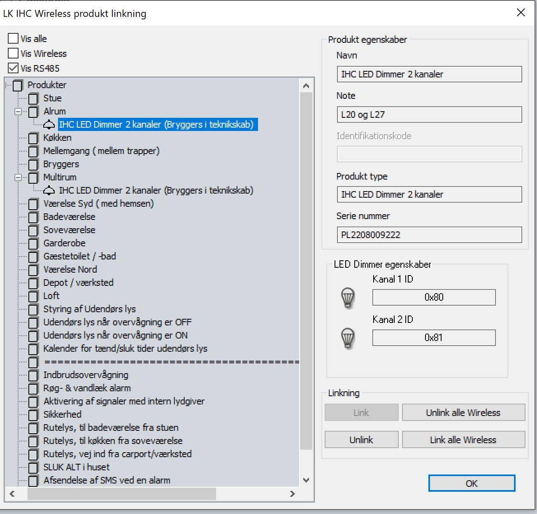
Task: Click the Køkken room icon
Action: (33, 138)
